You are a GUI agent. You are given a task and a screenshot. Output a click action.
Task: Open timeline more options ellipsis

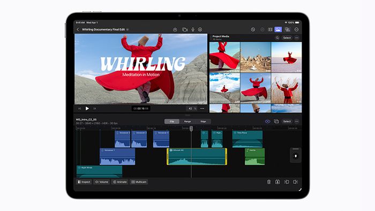coord(297,122)
